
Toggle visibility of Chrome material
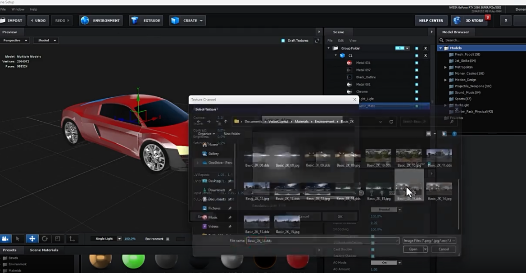pyautogui.click(x=417, y=91)
